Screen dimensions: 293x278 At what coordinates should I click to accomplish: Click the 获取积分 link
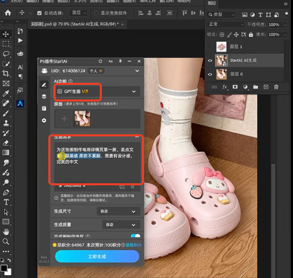pos(134,245)
